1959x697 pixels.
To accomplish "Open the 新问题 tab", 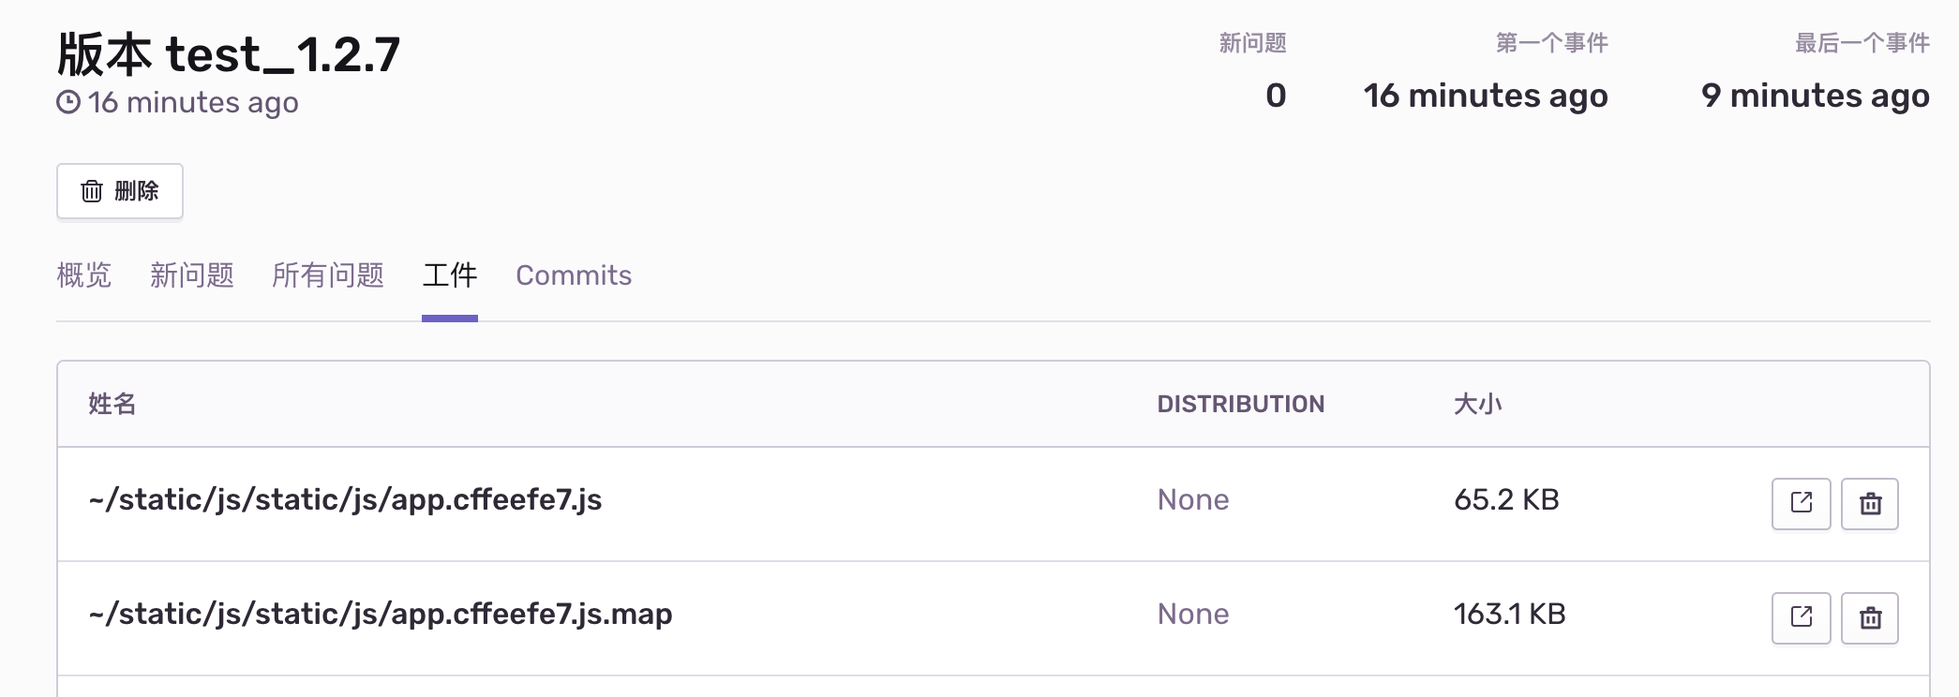I will [x=191, y=275].
